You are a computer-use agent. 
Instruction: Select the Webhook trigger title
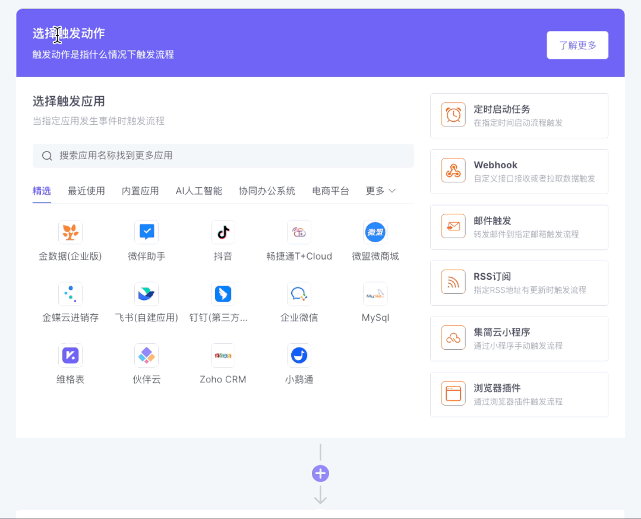(x=495, y=165)
